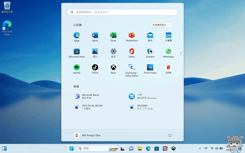Viewport: 245px width, 153px height.
Task: Open Microsoft Store in pinned apps
Action: (x=77, y=53)
